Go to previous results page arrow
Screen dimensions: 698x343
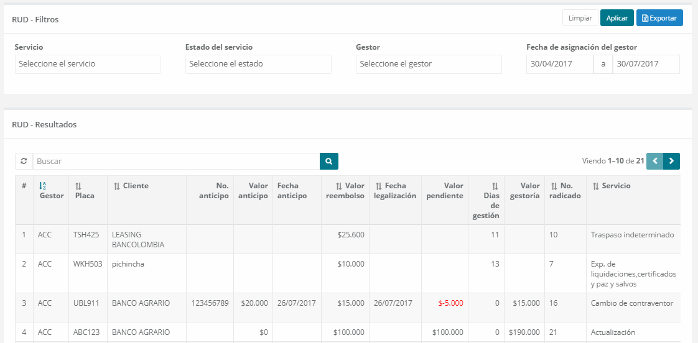click(x=654, y=162)
